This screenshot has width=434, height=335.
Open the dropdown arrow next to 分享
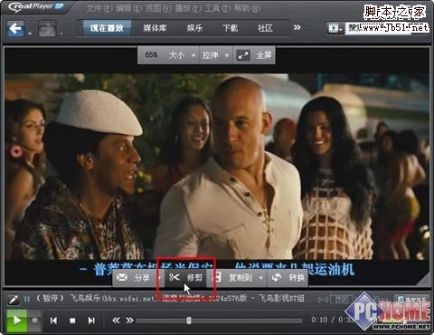pos(159,278)
